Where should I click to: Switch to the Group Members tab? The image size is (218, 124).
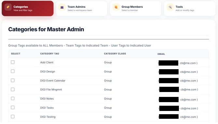tap(136, 8)
